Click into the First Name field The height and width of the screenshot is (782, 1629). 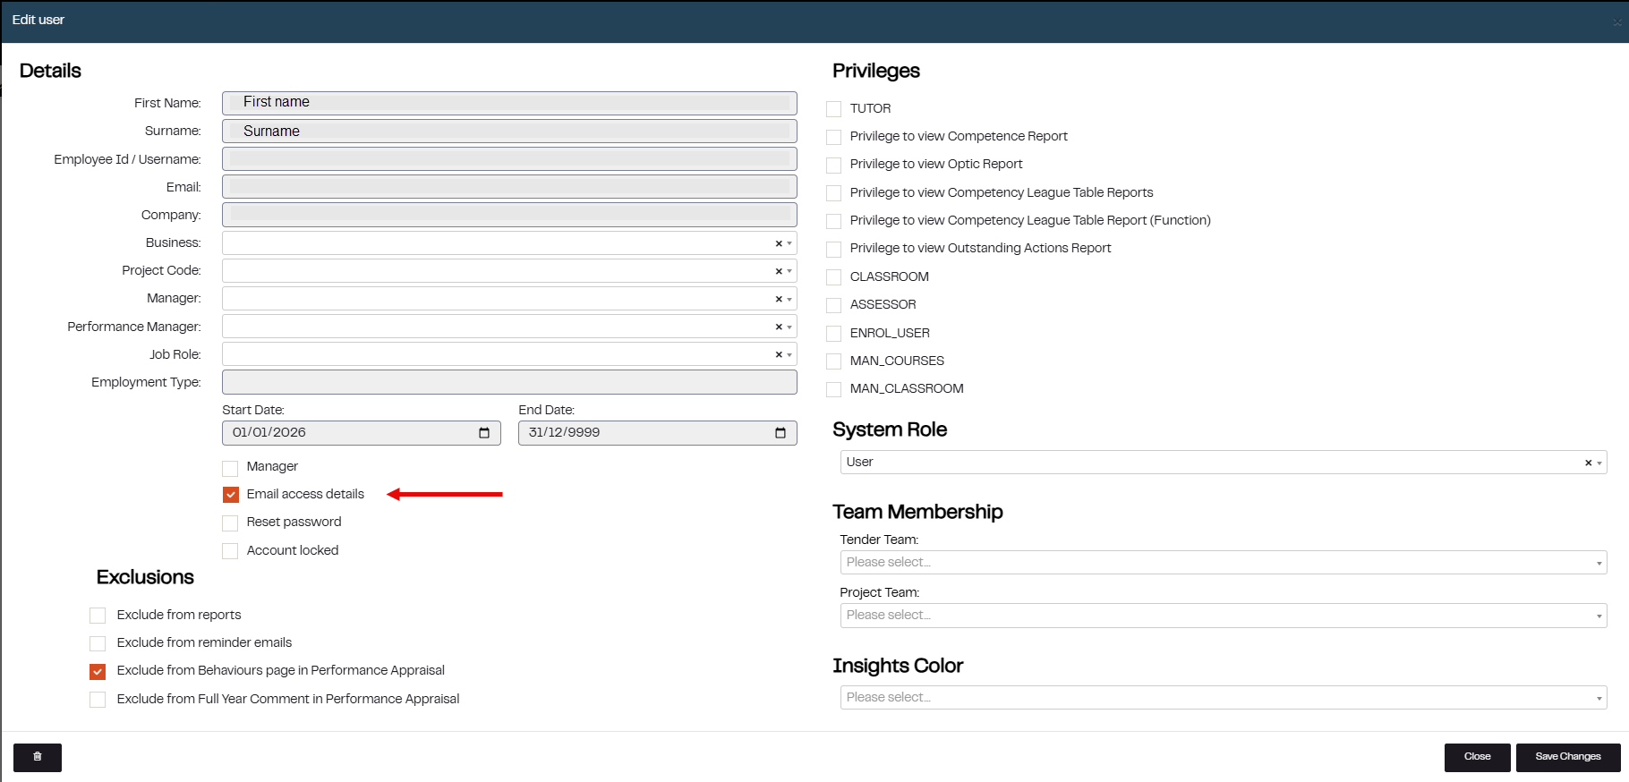click(x=509, y=103)
